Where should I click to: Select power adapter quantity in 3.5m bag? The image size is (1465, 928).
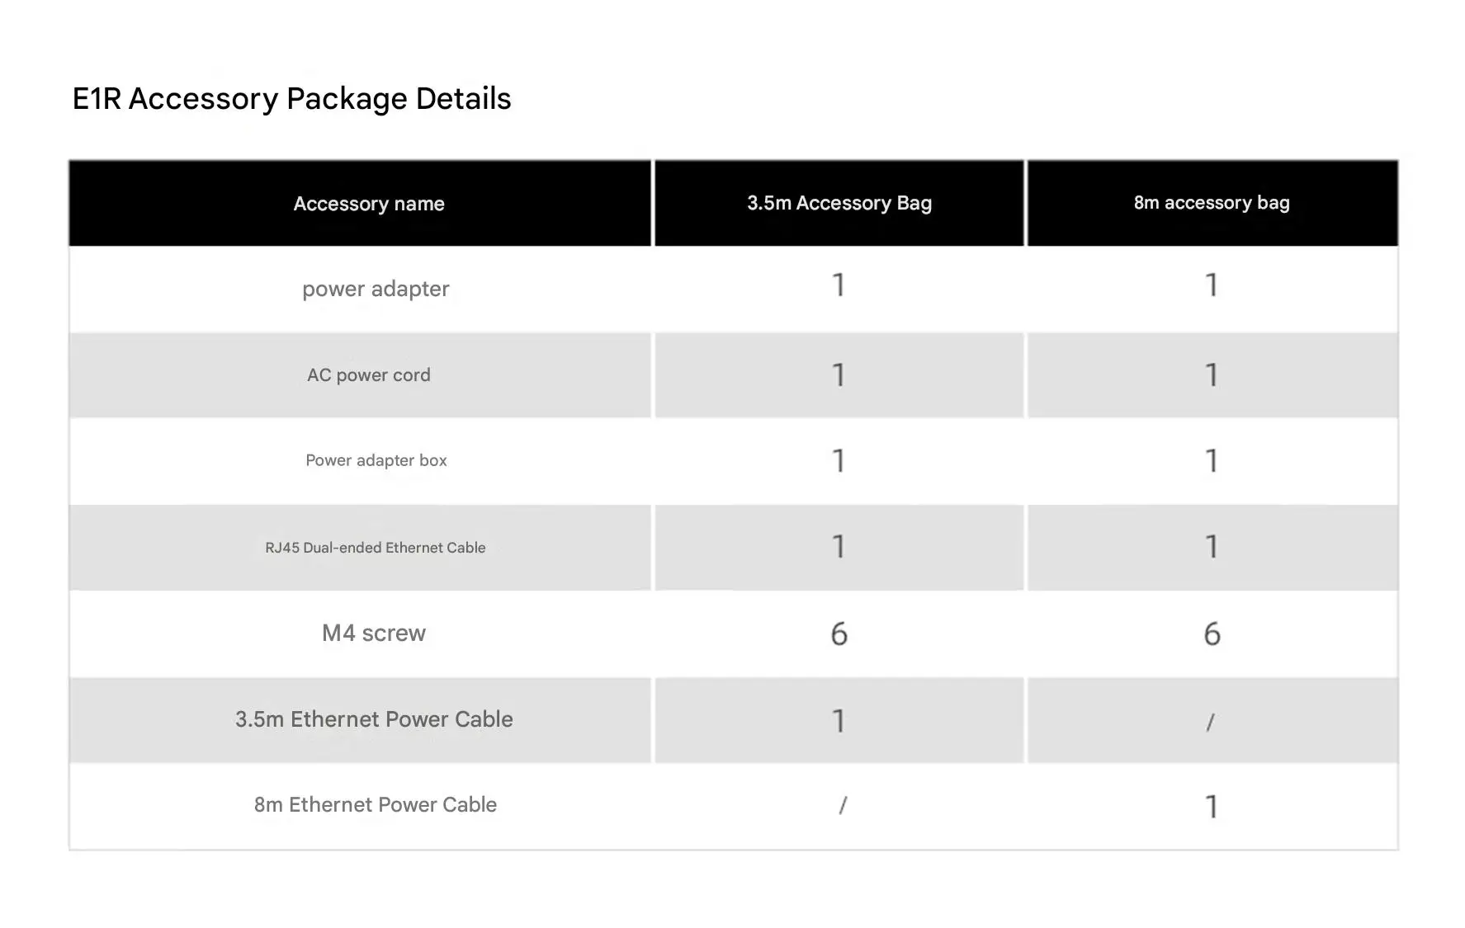[x=839, y=285]
